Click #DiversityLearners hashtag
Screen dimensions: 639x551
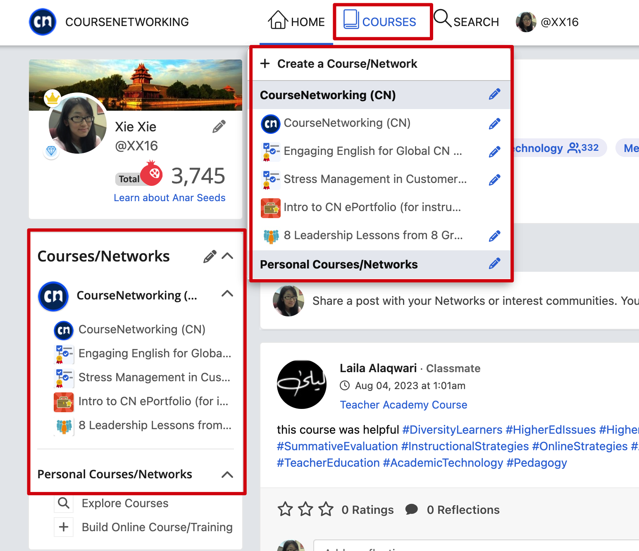click(x=452, y=430)
